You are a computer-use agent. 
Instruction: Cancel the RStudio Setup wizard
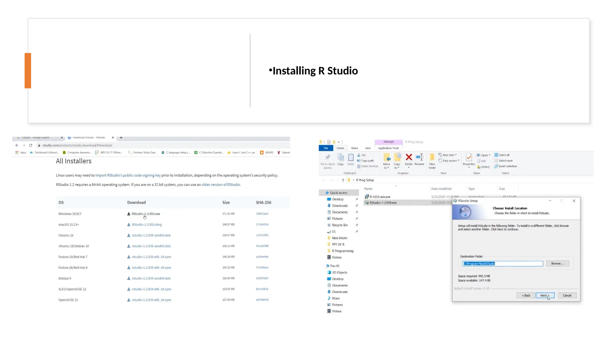click(x=567, y=296)
